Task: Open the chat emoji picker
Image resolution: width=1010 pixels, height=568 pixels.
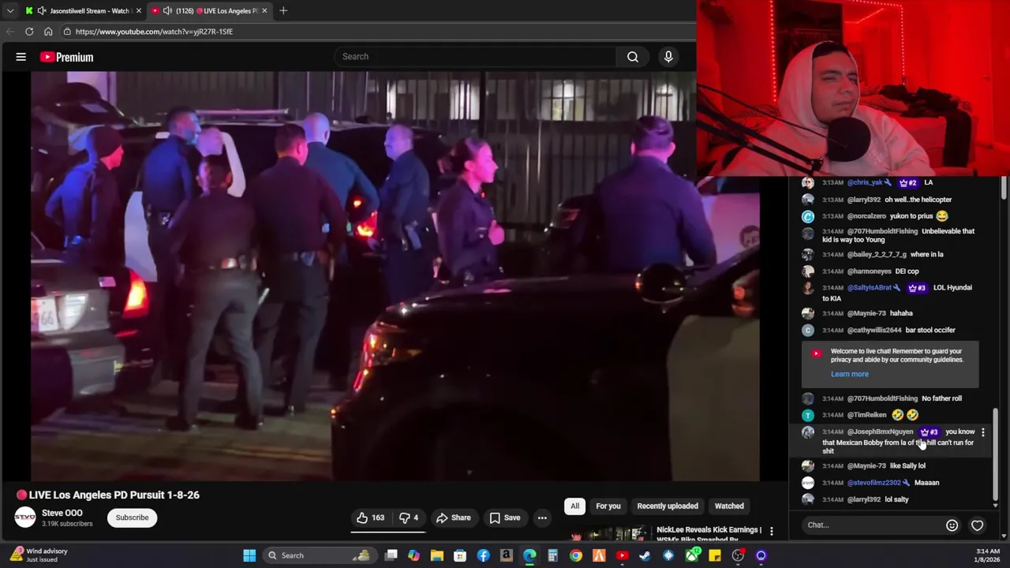Action: [952, 525]
